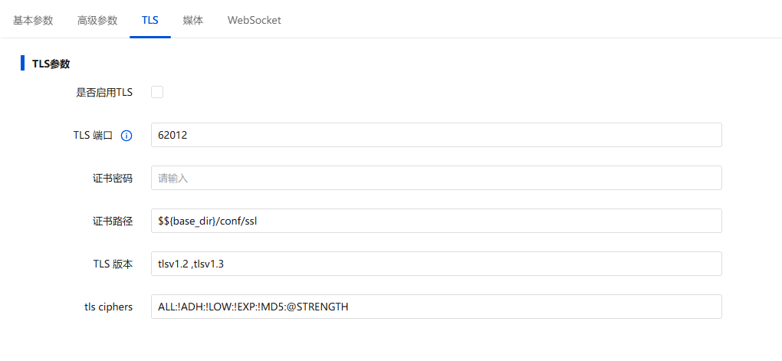Go to the 媒体 tab
This screenshot has height=361, width=782.
[x=193, y=20]
